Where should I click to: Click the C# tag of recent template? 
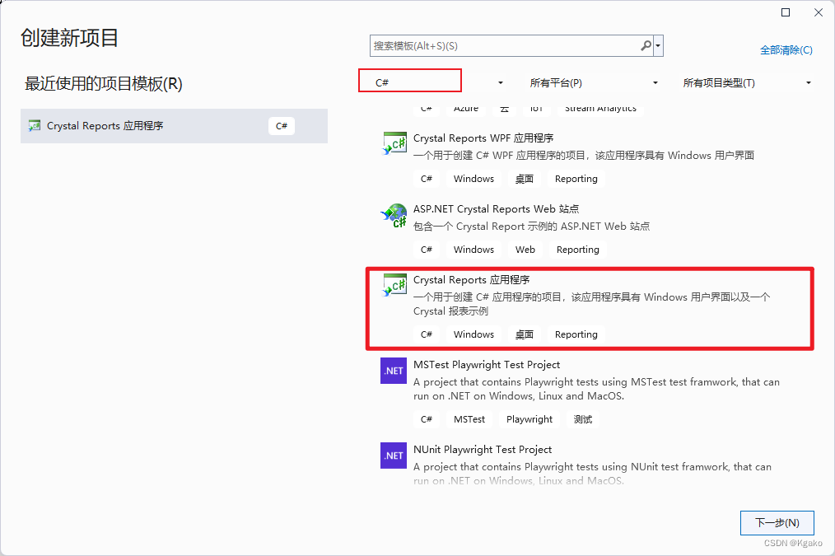coord(281,126)
